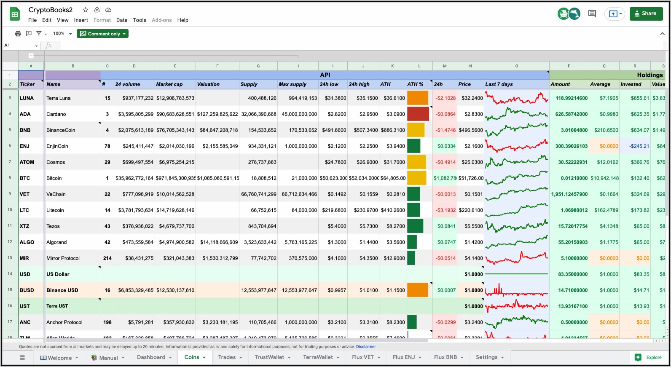The width and height of the screenshot is (671, 367).
Task: Open the comment history icon
Action: click(592, 13)
